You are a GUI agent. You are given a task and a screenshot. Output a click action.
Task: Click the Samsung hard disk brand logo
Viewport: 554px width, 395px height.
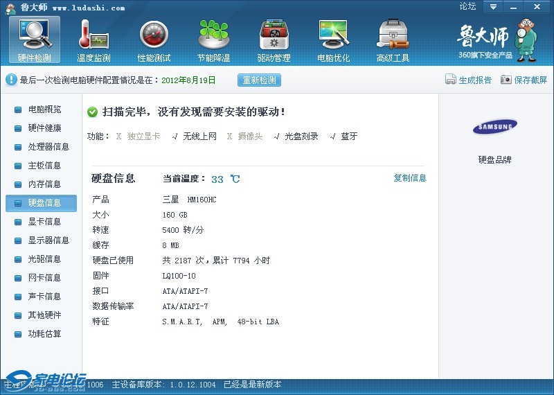click(494, 127)
